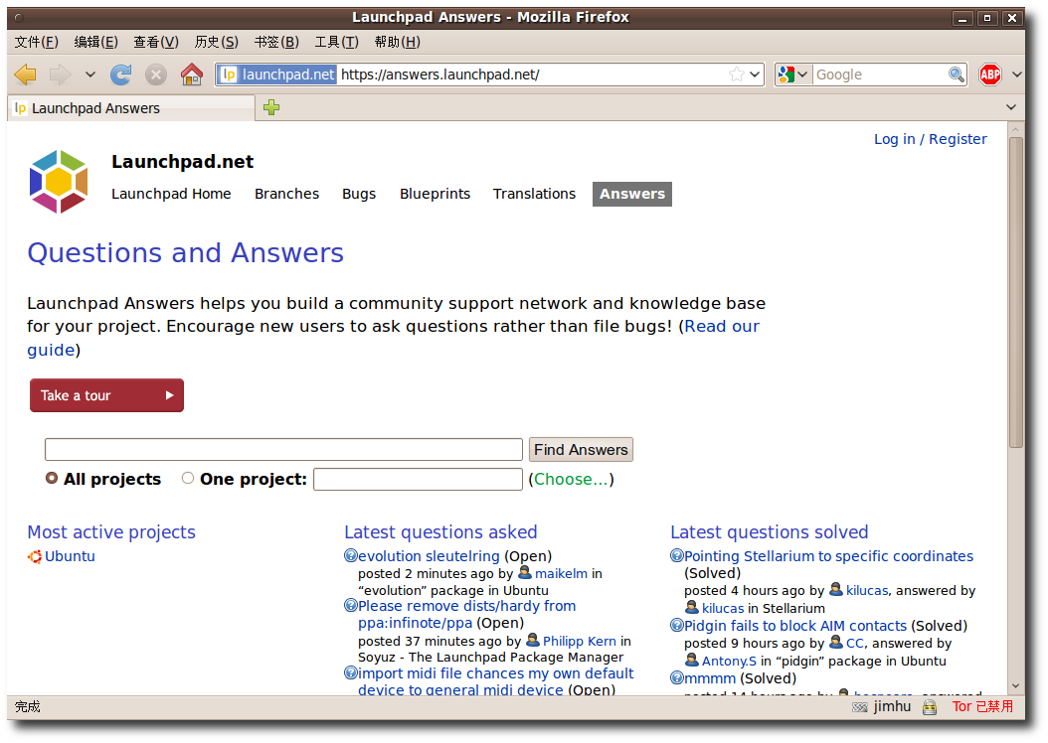
Task: Run search with the magnifier icon
Action: pos(957,74)
